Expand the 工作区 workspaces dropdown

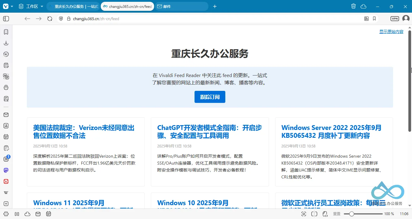31,6
